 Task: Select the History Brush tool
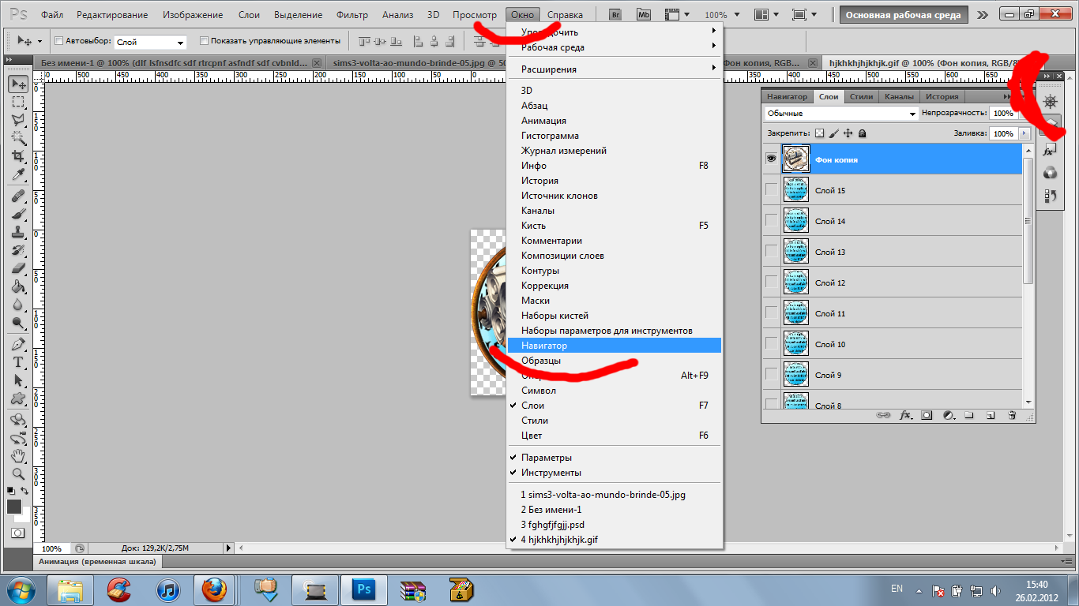pyautogui.click(x=18, y=250)
